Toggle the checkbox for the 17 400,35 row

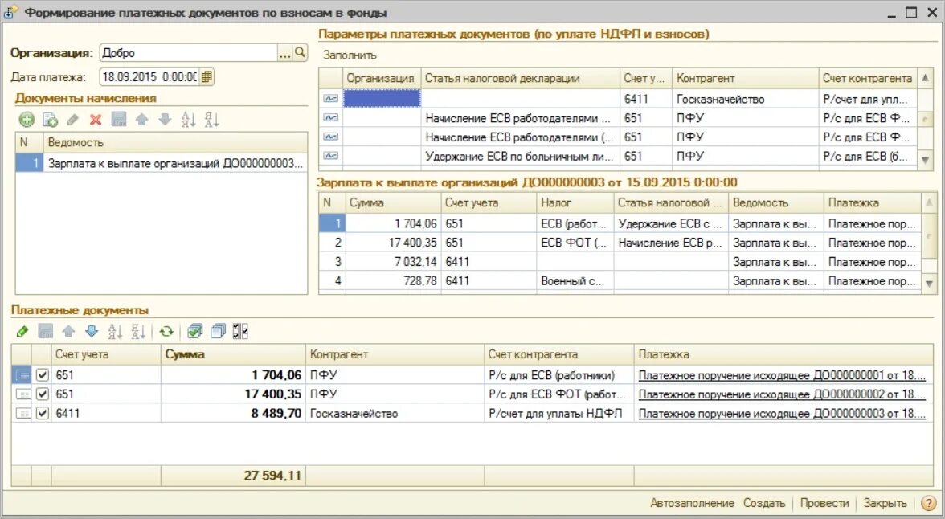(x=42, y=394)
